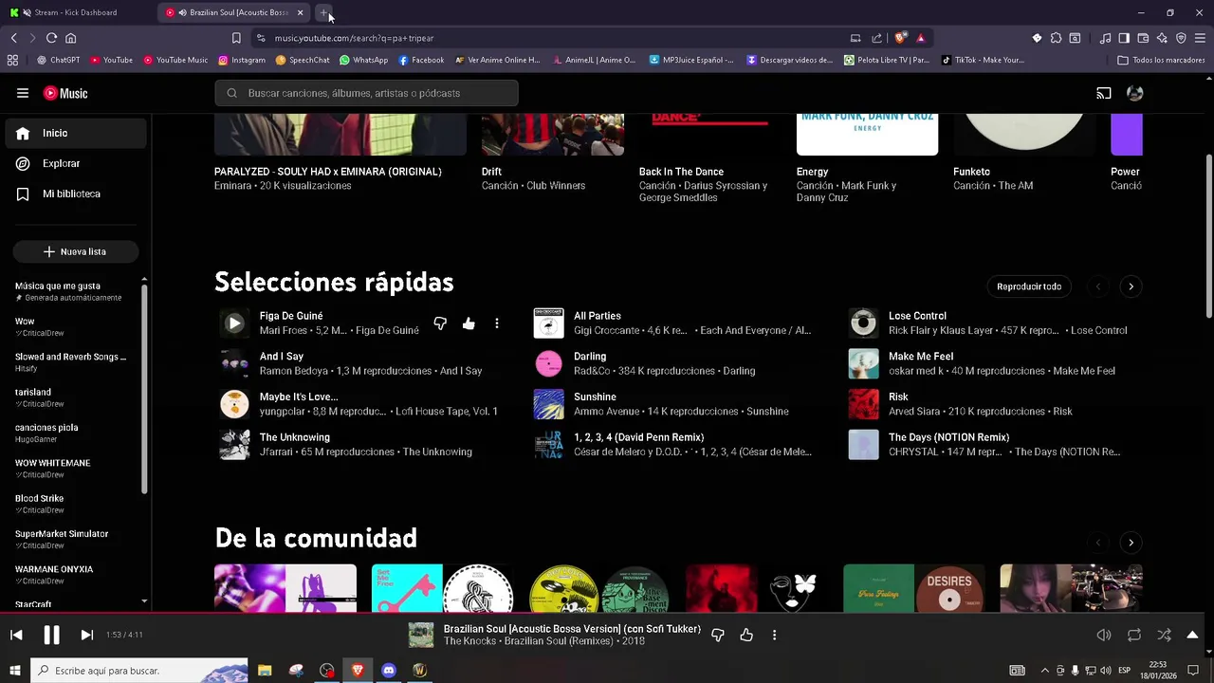Toggle shuffle in player bar
The width and height of the screenshot is (1214, 683).
pos(1164,635)
